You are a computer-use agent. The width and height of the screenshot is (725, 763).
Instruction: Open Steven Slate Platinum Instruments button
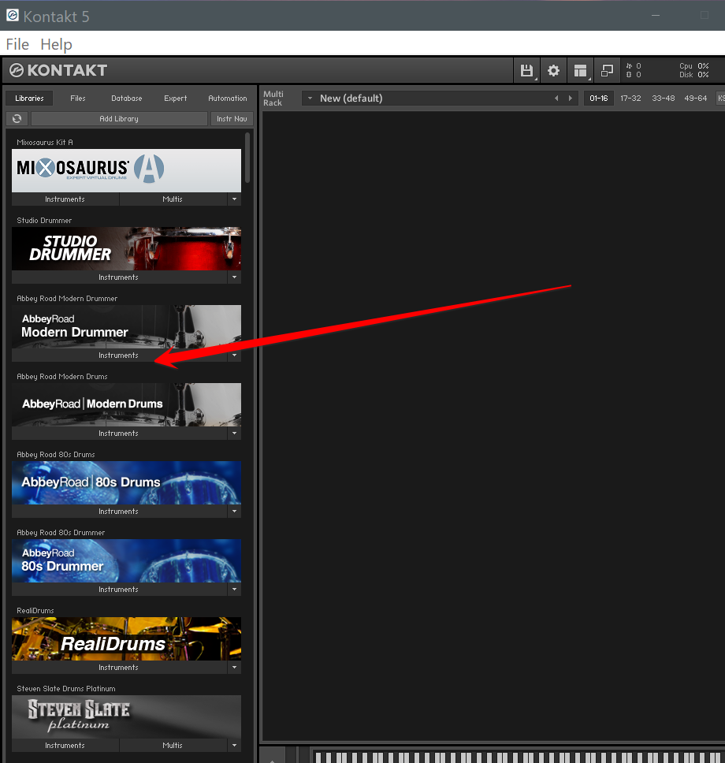click(x=65, y=745)
